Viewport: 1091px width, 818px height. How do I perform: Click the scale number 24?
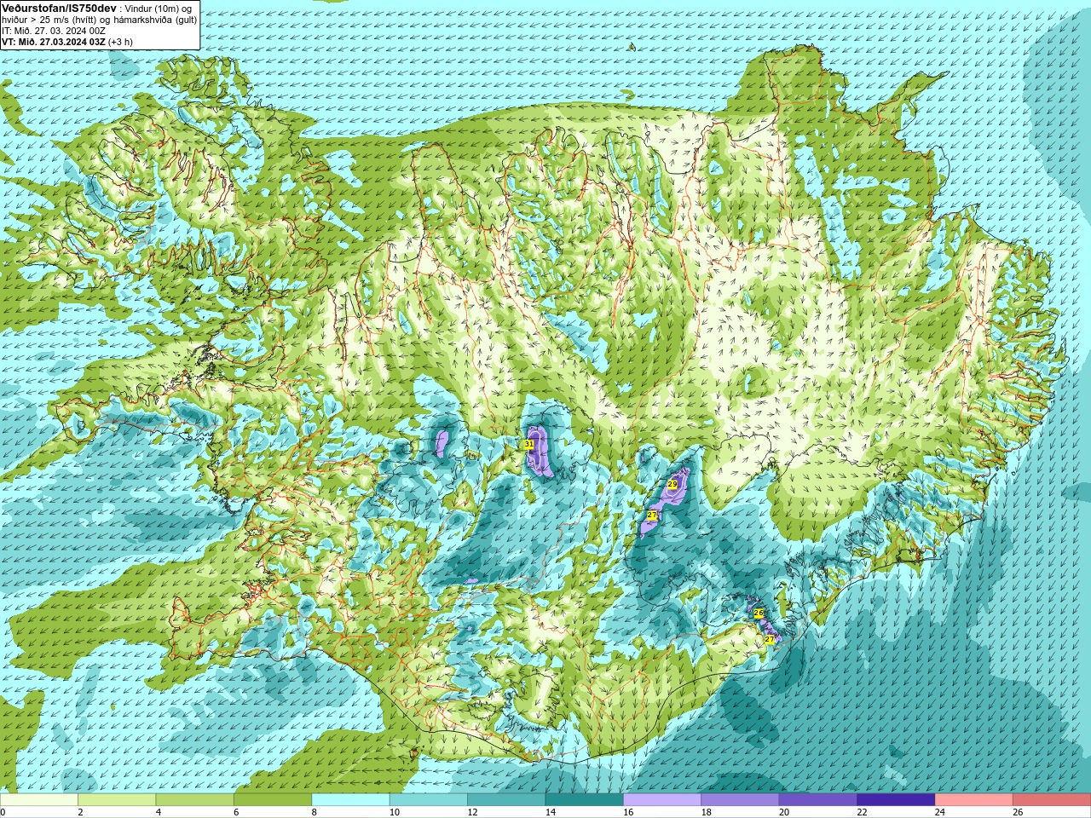[940, 812]
